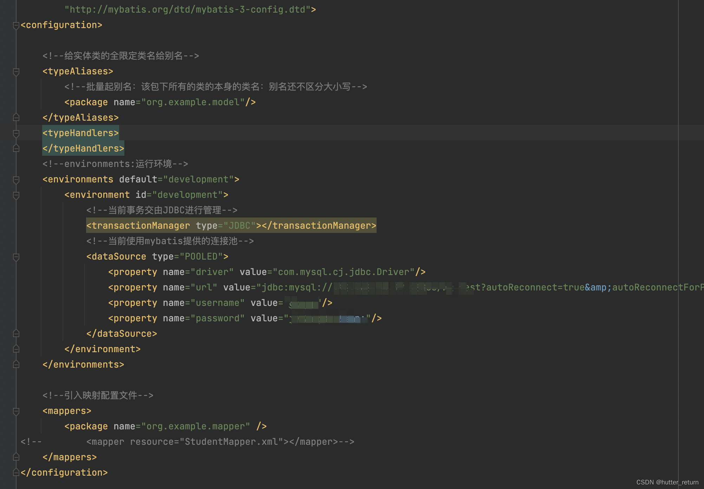Click the name="password" property line
The image size is (704, 489).
point(245,318)
